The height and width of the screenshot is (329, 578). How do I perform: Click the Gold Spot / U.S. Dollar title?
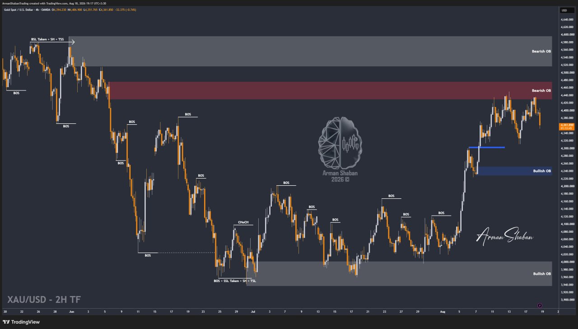pos(19,10)
